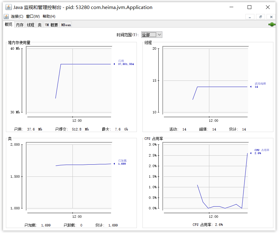Switch to the 线程 tab
Image resolution: width=279 pixels, height=233 pixels.
click(30, 25)
